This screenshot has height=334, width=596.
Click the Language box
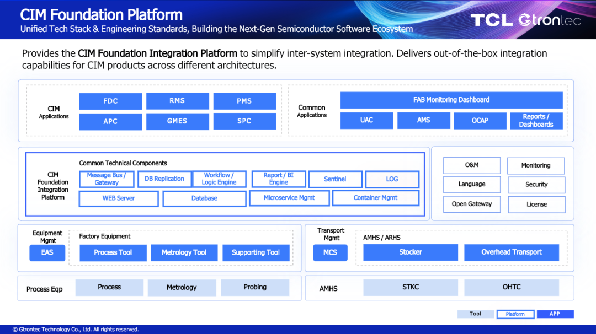[x=472, y=185]
